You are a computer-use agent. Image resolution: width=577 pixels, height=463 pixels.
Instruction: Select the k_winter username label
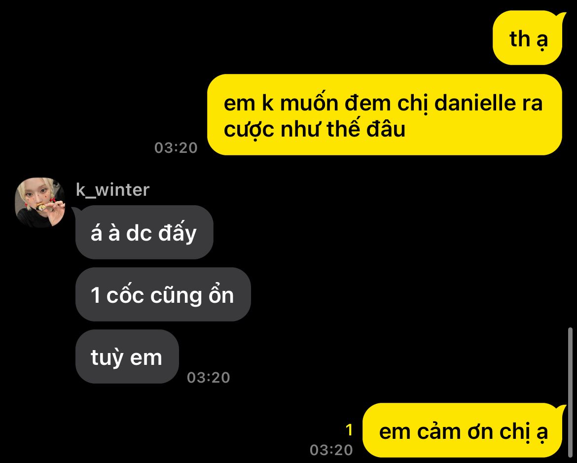click(x=112, y=189)
